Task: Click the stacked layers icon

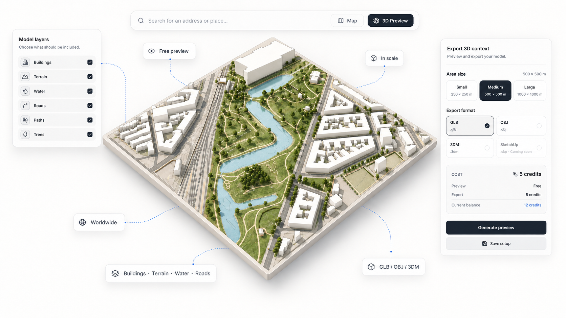Action: (115, 273)
